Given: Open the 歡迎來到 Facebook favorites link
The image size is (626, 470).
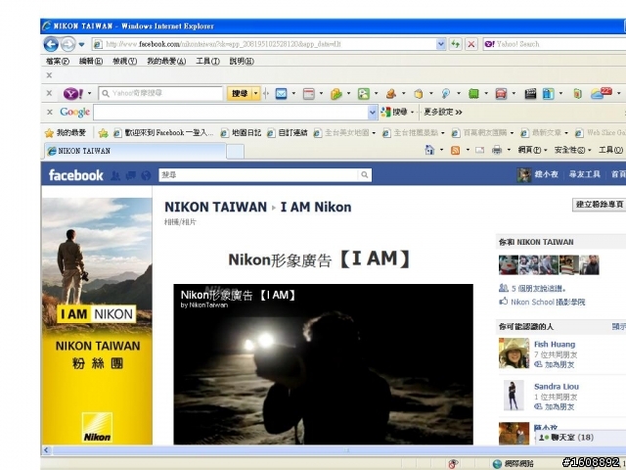Looking at the screenshot, I should 163,133.
